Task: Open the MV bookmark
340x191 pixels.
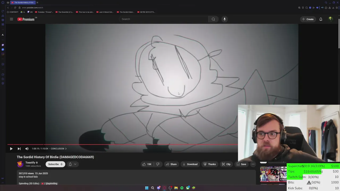Action: (x=30, y=12)
